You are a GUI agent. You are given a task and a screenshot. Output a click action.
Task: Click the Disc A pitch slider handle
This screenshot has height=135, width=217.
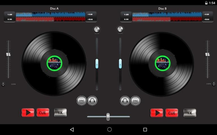coord(8,54)
